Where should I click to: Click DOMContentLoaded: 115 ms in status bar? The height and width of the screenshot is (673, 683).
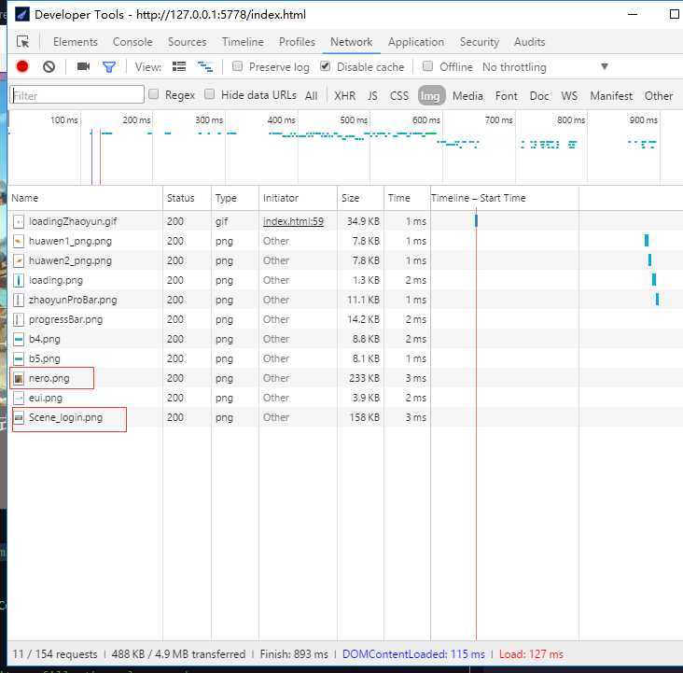[x=413, y=654]
